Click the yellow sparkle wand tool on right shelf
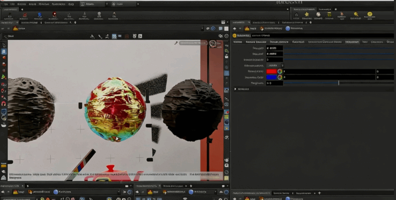 click(356, 14)
